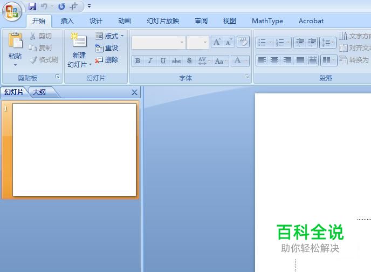Close the slides pane with X
The image size is (371, 272).
pyautogui.click(x=134, y=92)
